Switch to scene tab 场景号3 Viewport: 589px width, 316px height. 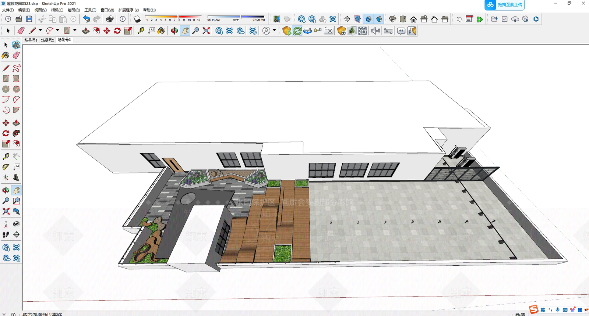(64, 40)
